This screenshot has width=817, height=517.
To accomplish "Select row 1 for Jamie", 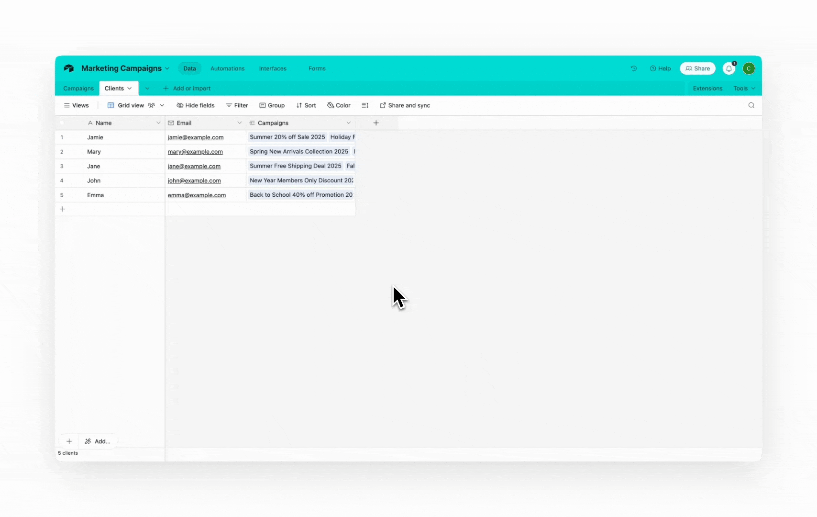I will (x=62, y=137).
